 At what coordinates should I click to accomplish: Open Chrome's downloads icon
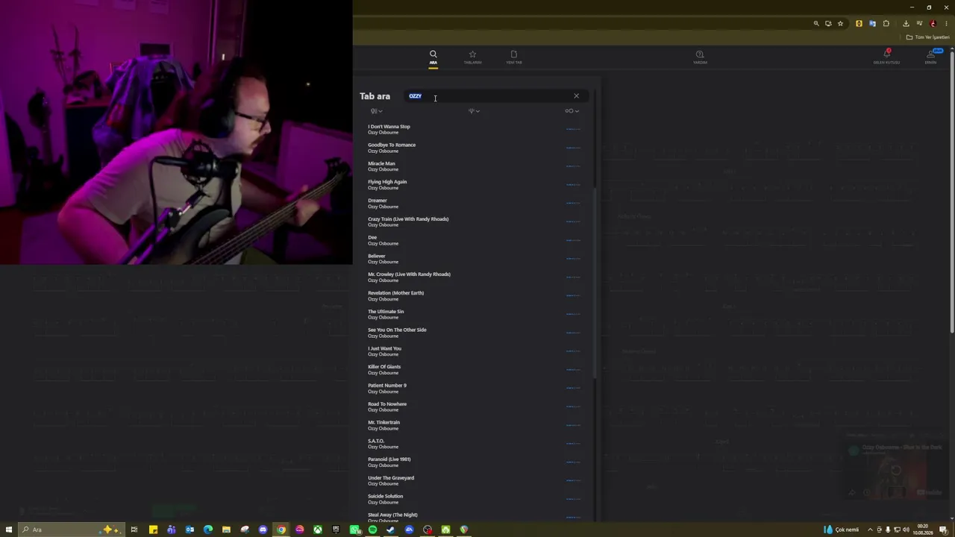tap(906, 24)
